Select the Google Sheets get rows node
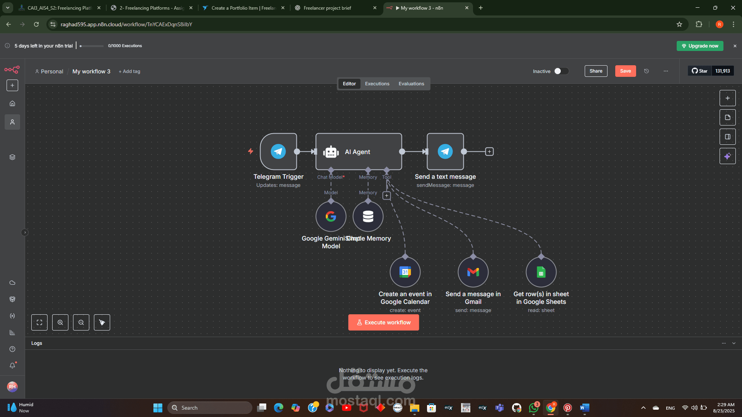Image resolution: width=742 pixels, height=417 pixels. (x=541, y=272)
